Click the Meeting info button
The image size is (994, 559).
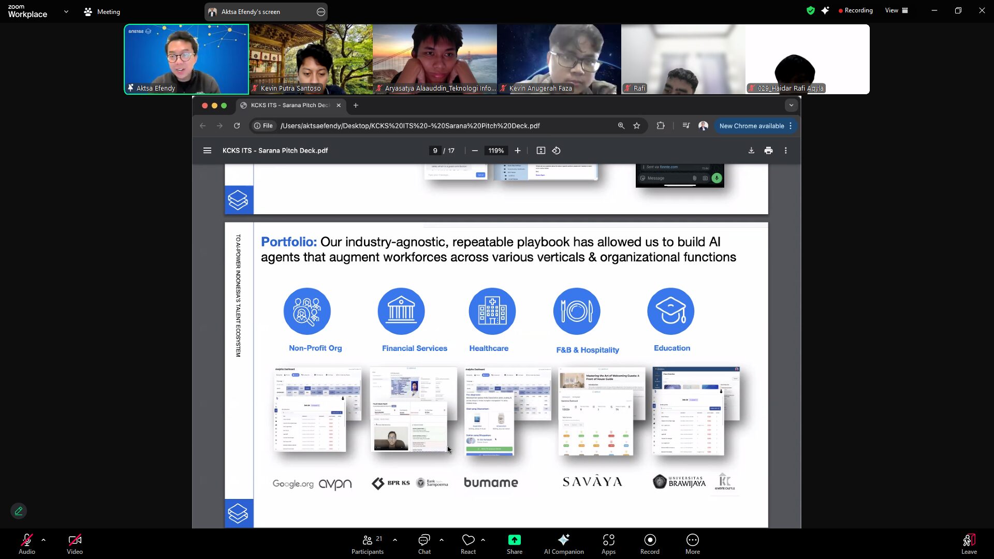[102, 11]
